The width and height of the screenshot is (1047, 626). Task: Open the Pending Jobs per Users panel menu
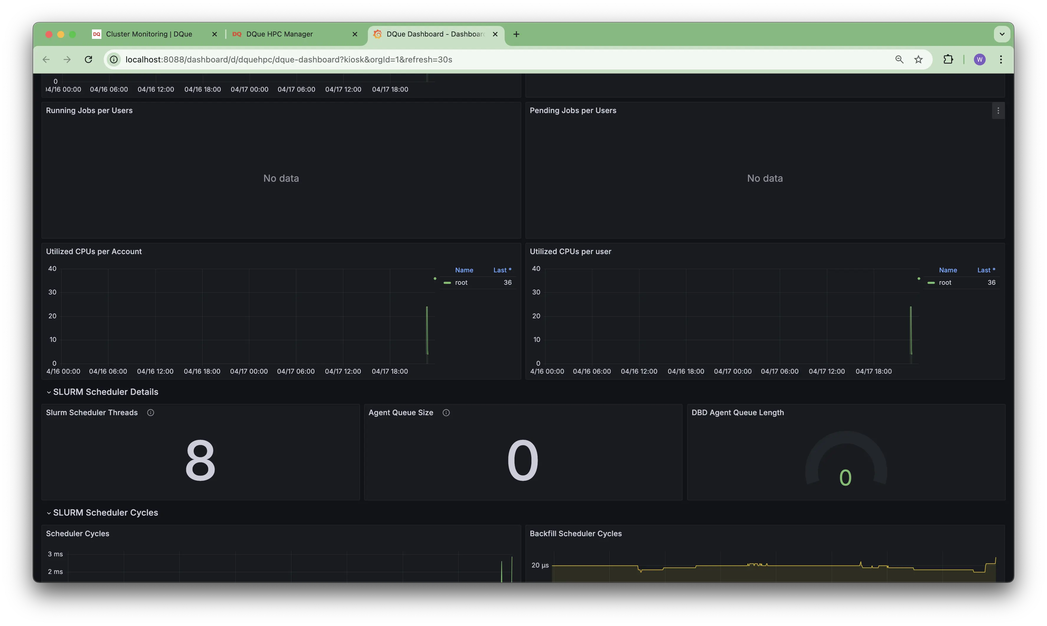coord(998,110)
